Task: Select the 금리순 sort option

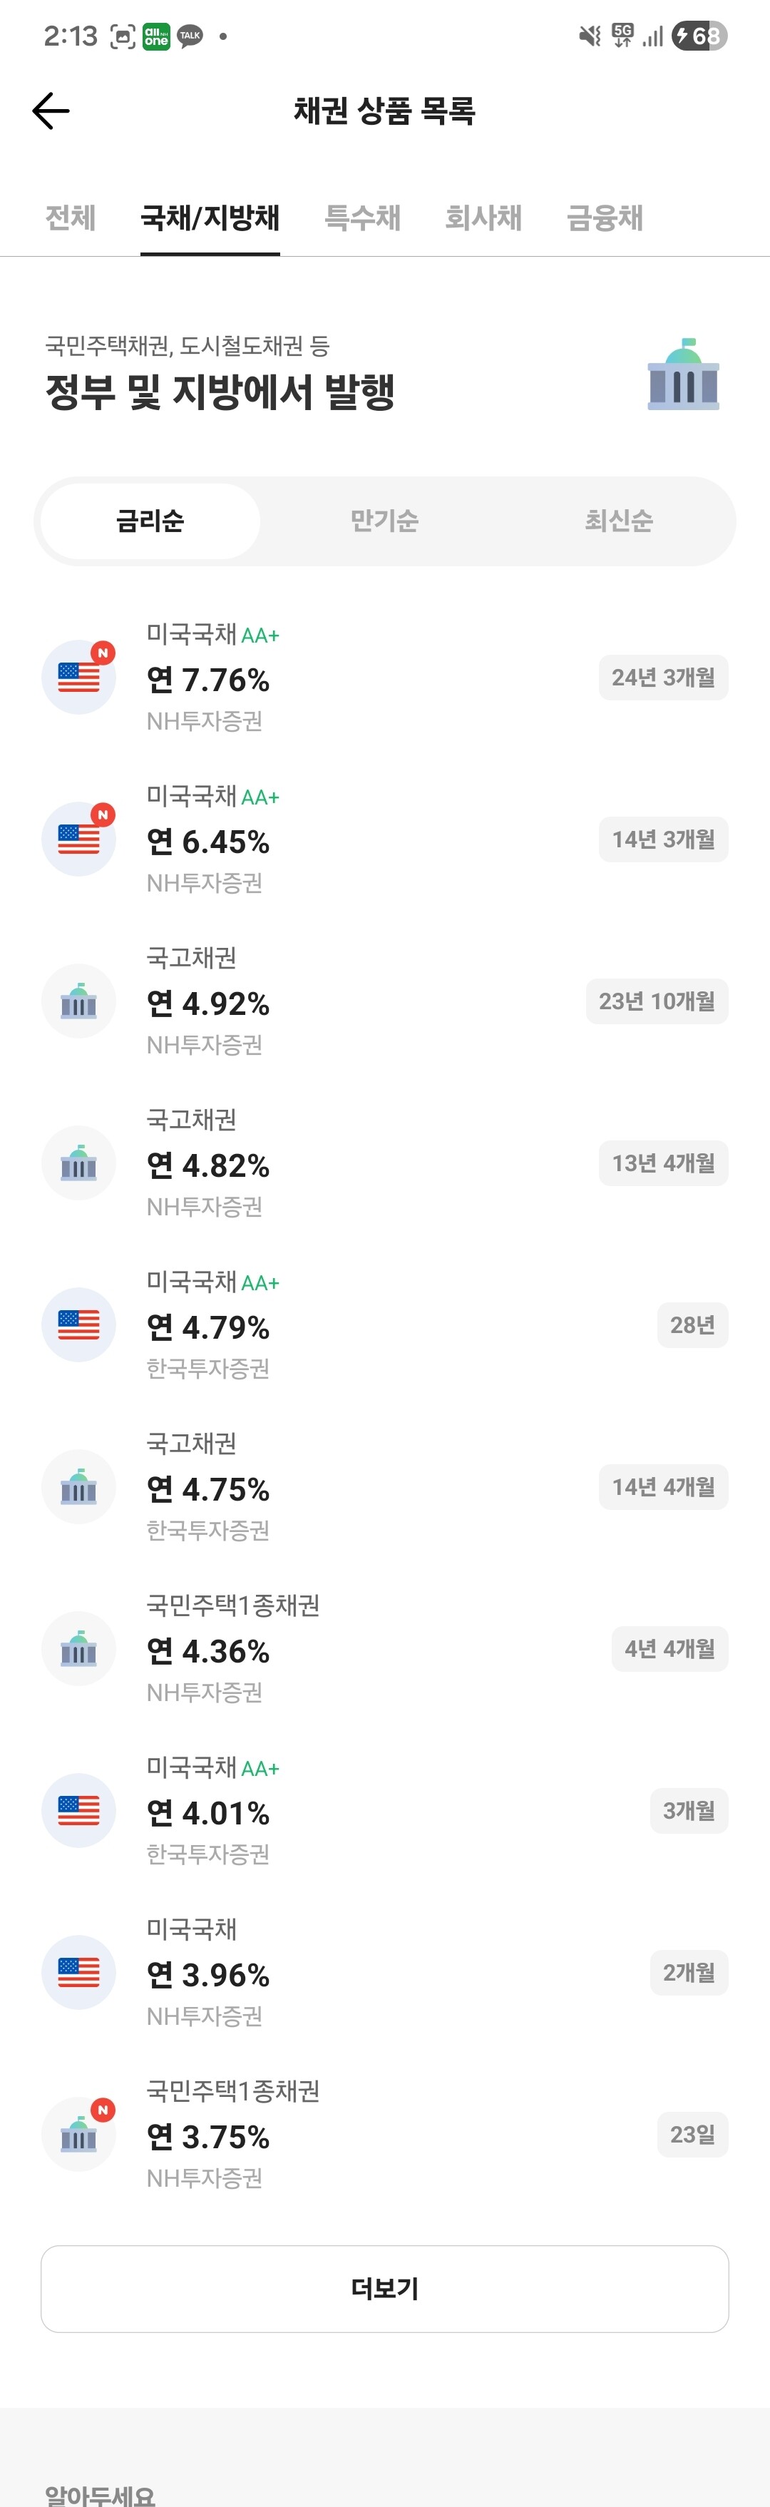Action: [x=151, y=521]
